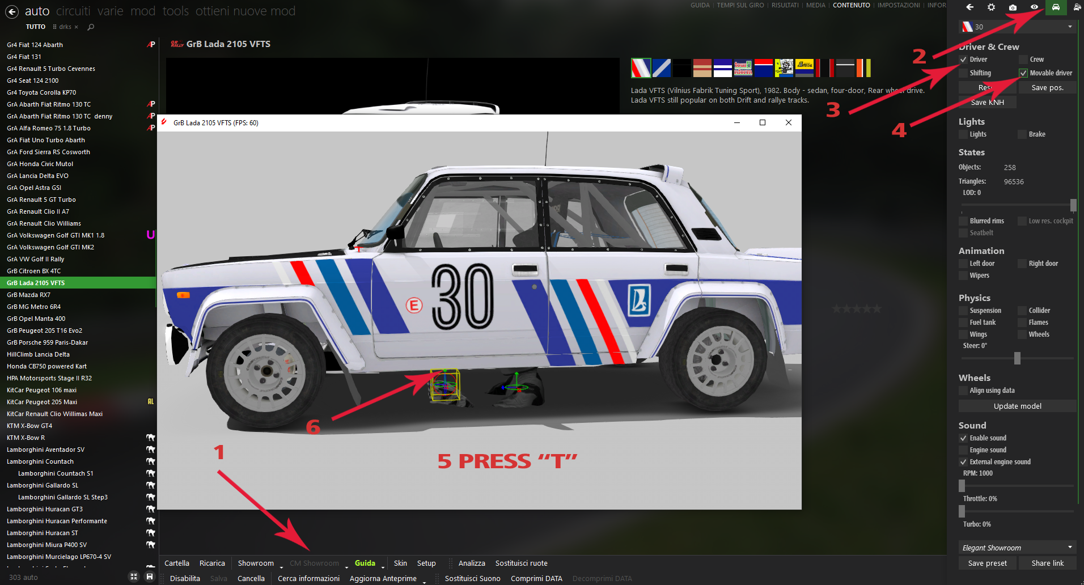Toggle the External engine sound checkbox
Screen dimensions: 1084x585
pos(963,462)
